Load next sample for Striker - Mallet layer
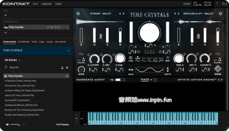The height and width of the screenshot is (131, 229). [124, 13]
